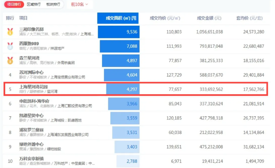Viewport: 275px width, 168px height.
Task: Click the 3,403 area bar
Action: 127,147
